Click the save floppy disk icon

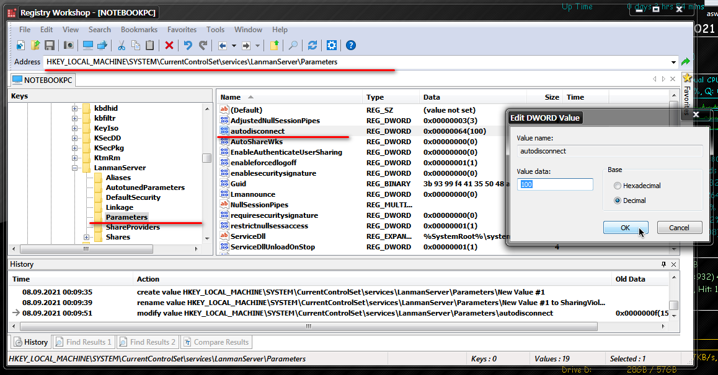50,45
